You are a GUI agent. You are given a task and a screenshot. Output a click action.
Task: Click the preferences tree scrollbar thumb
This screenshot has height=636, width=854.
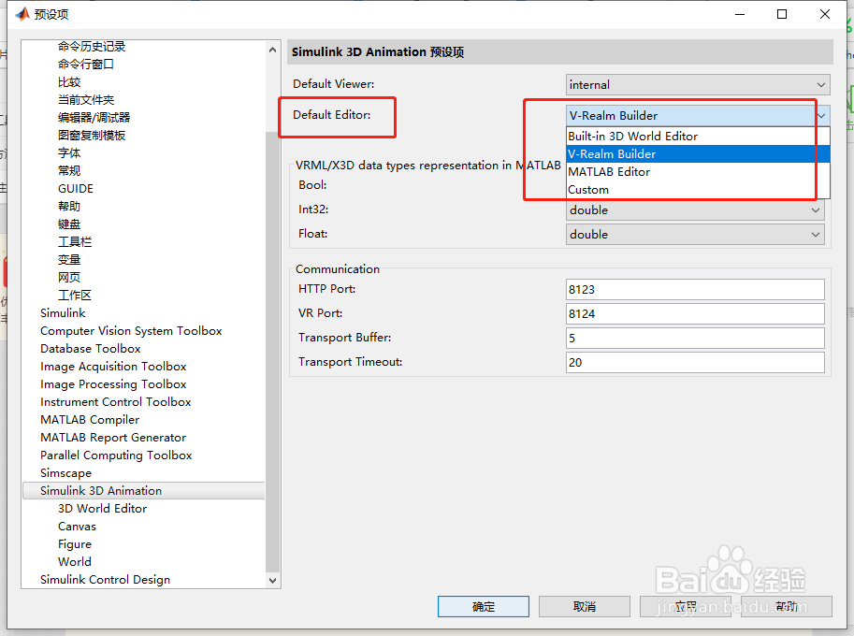(x=273, y=353)
